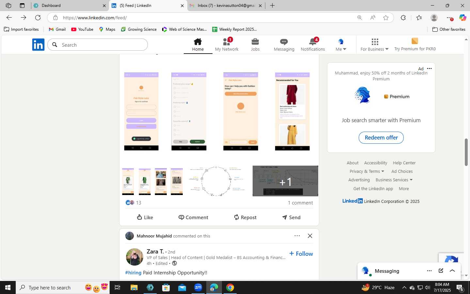Expand the Privacy & Terms dropdown
The width and height of the screenshot is (470, 294).
point(367,171)
